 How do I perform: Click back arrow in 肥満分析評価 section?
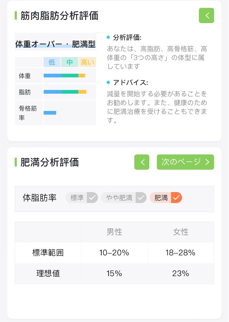(x=142, y=162)
